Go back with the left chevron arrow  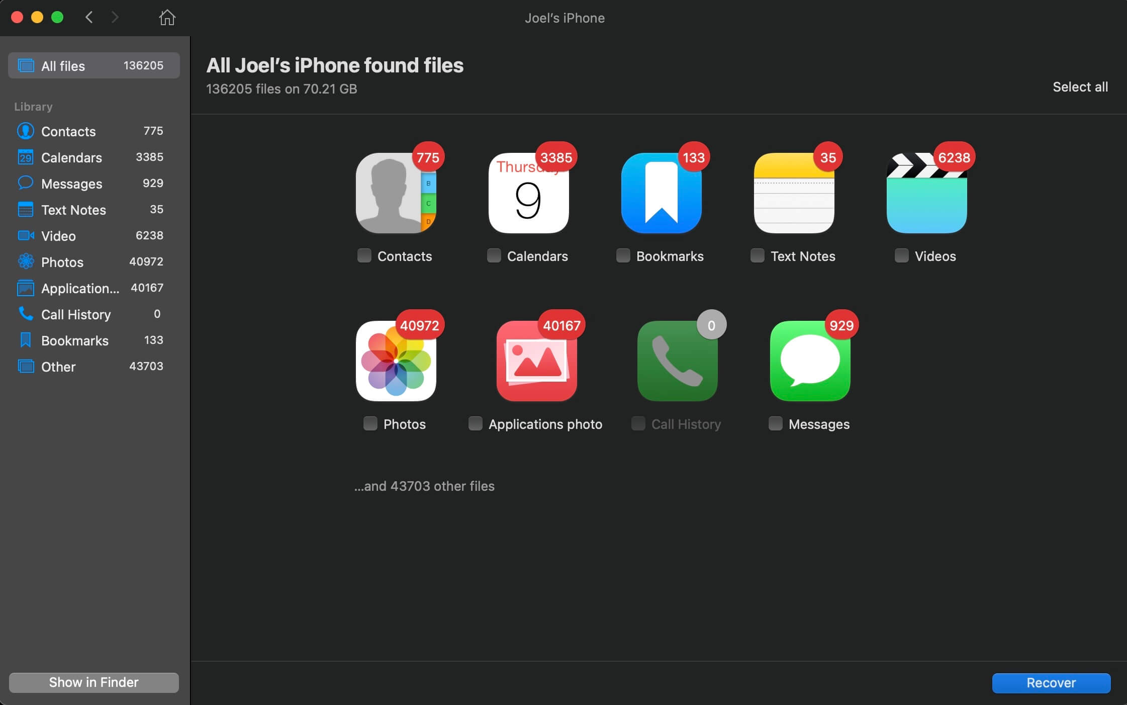click(x=89, y=18)
